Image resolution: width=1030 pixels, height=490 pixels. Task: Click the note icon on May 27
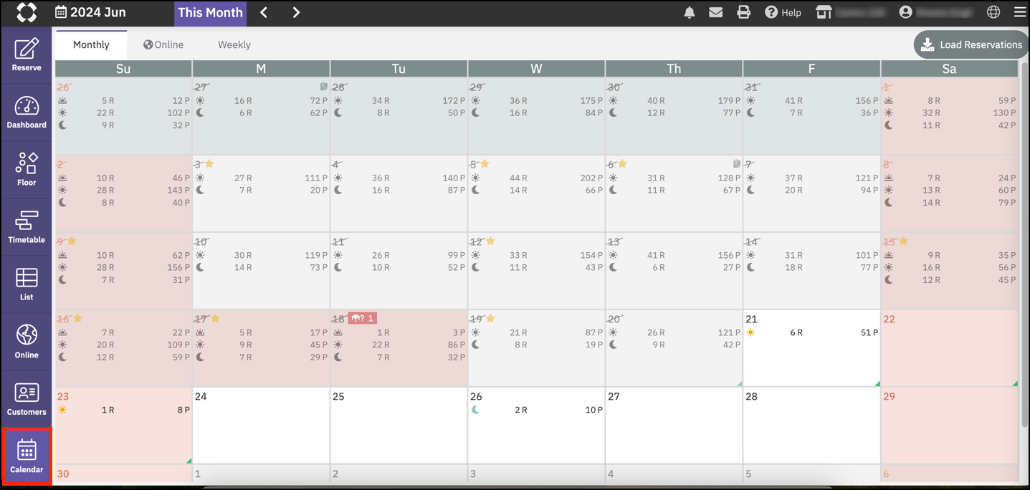coord(323,87)
